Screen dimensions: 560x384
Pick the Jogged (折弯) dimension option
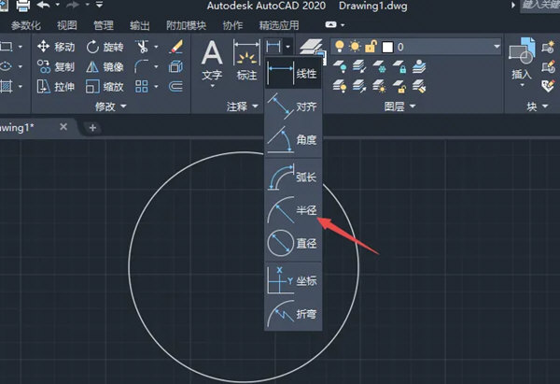pyautogui.click(x=292, y=314)
